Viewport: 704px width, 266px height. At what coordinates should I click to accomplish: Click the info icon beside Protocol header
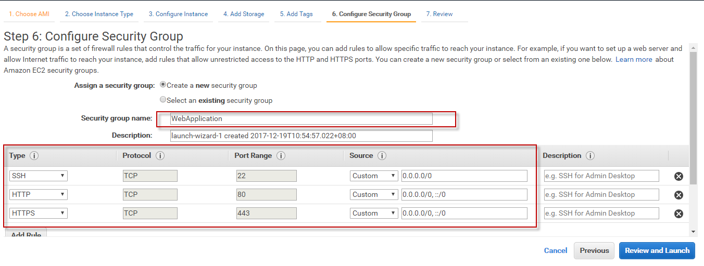pyautogui.click(x=160, y=156)
